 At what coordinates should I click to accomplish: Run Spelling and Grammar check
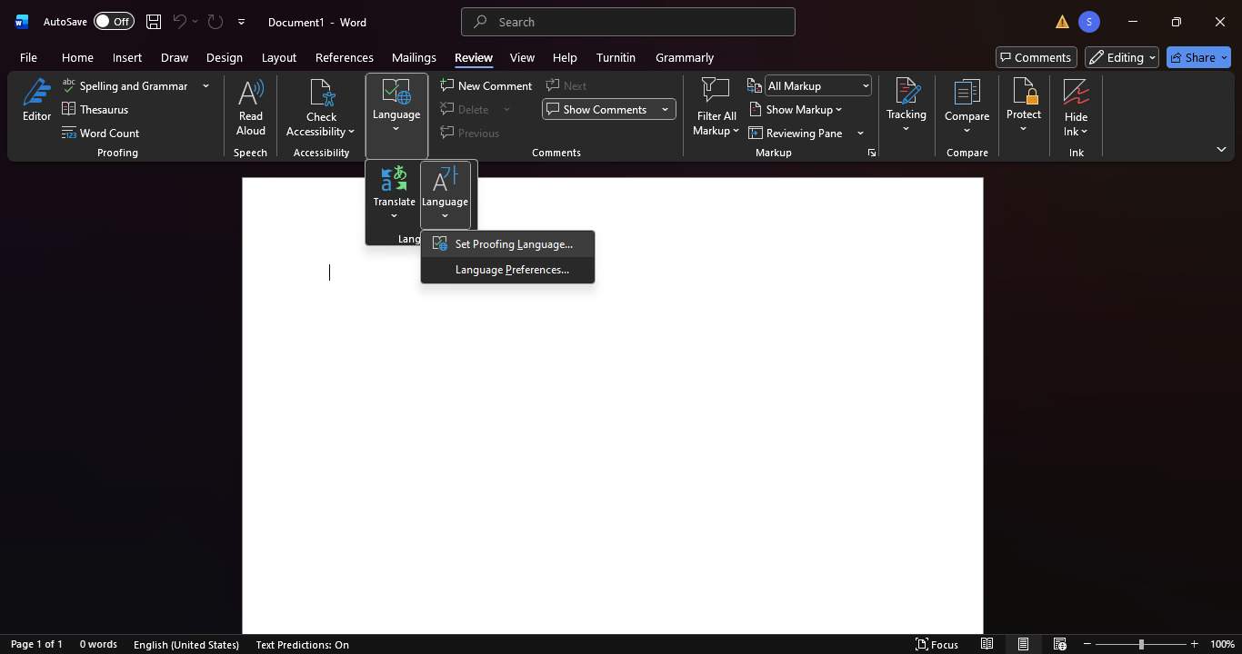point(125,86)
